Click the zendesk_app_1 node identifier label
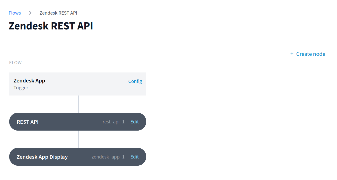This screenshot has height=180, width=337. tap(108, 157)
